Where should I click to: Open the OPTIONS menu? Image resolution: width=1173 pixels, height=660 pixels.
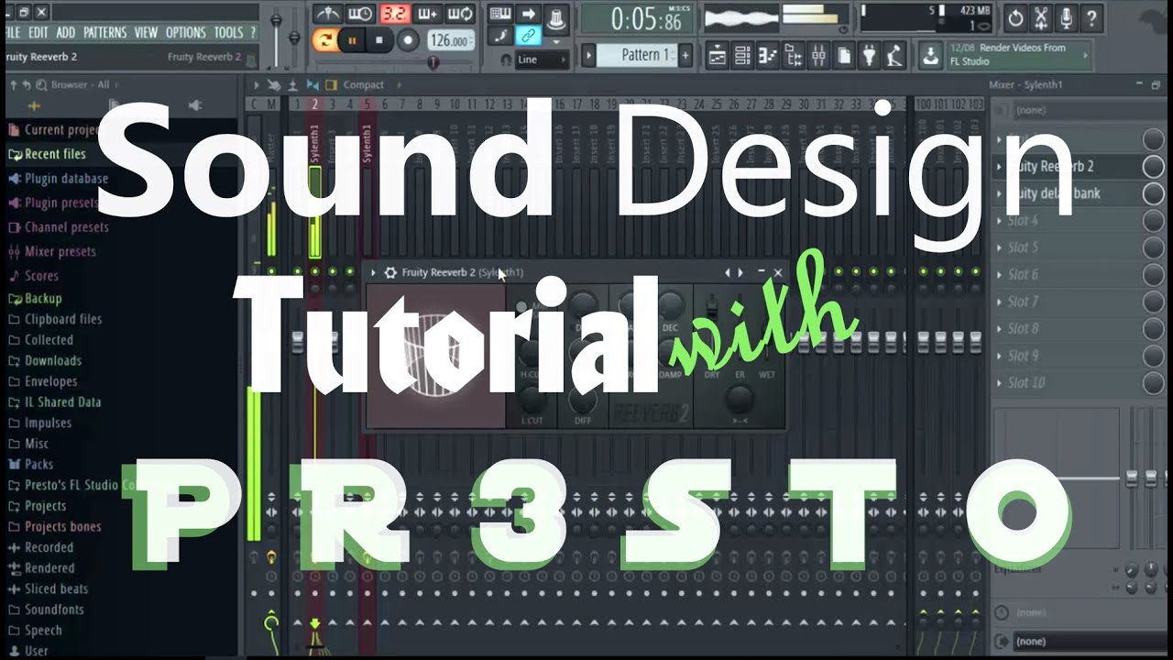coord(186,32)
